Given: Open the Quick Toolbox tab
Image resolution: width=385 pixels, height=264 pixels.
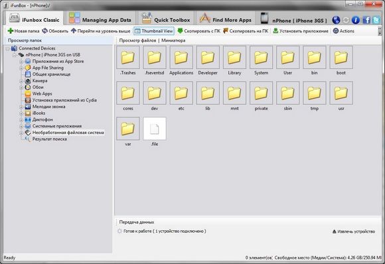Looking at the screenshot, I should click(166, 19).
